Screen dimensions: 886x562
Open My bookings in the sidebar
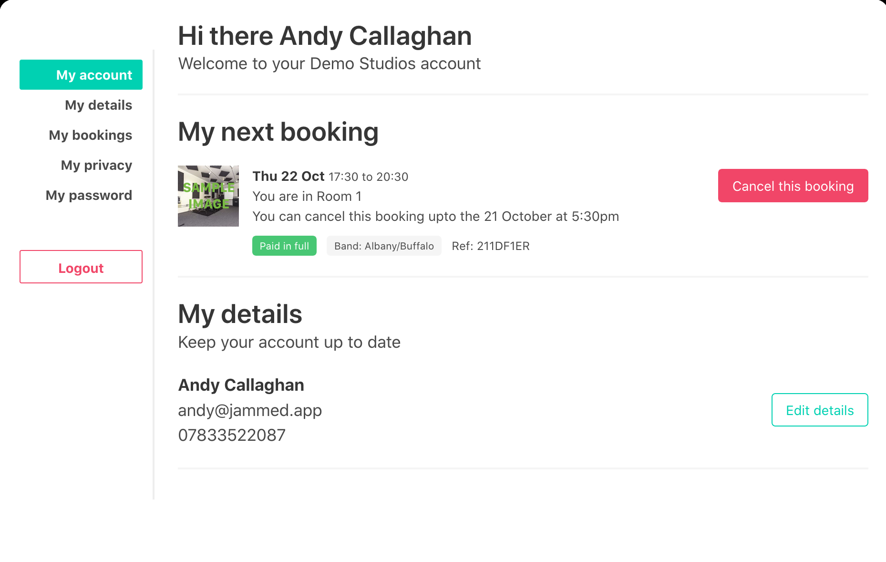pos(90,135)
